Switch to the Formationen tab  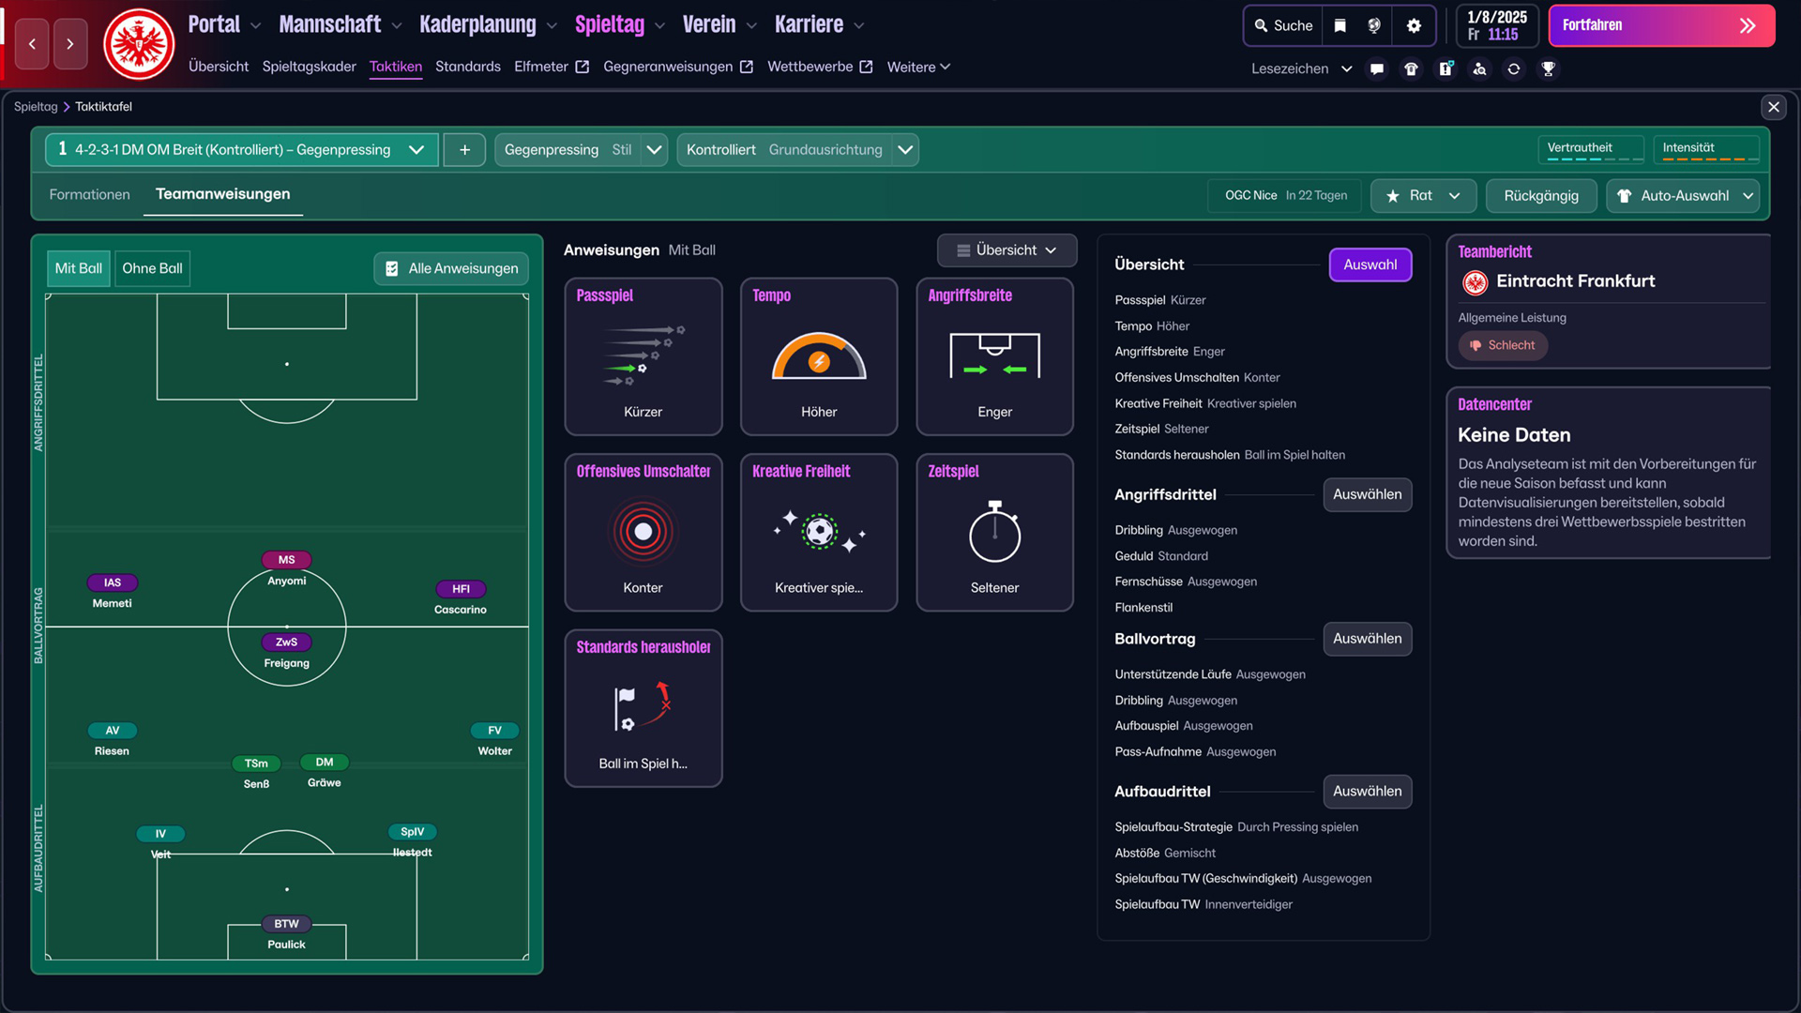[x=89, y=194]
